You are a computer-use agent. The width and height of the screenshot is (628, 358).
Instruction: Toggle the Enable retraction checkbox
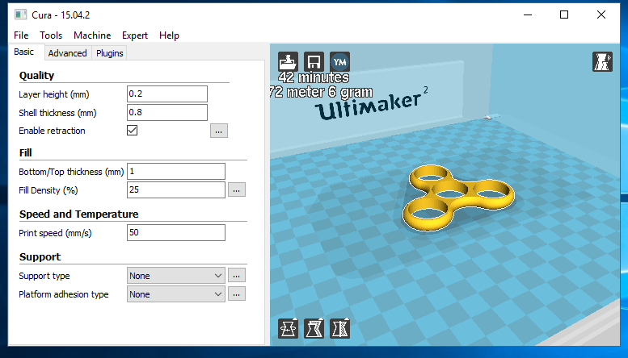coord(133,131)
